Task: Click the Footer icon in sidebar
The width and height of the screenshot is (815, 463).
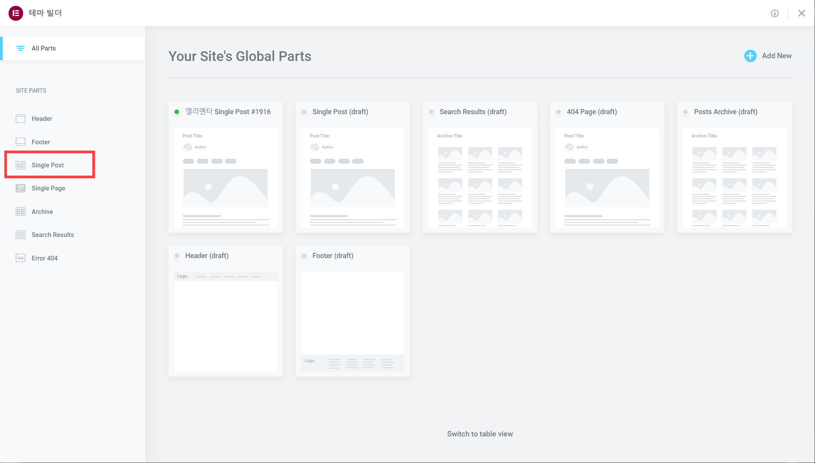Action: [20, 142]
